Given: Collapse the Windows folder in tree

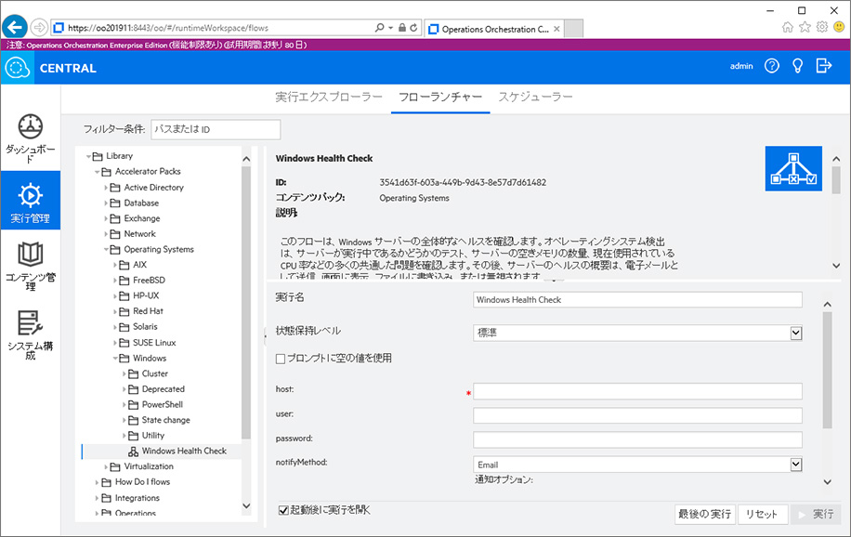Looking at the screenshot, I should [x=116, y=358].
